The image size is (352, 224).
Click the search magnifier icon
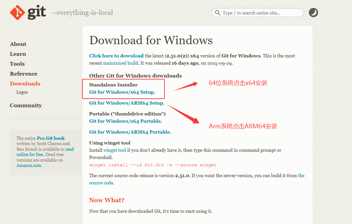pos(218,13)
